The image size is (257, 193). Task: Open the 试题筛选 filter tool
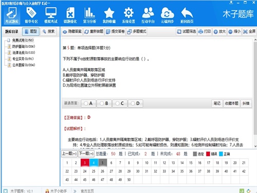187,31
